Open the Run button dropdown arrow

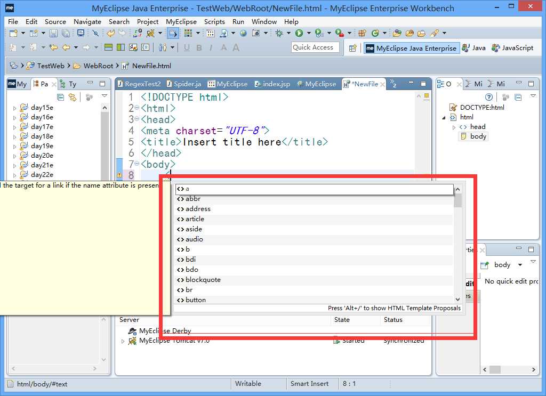[309, 33]
